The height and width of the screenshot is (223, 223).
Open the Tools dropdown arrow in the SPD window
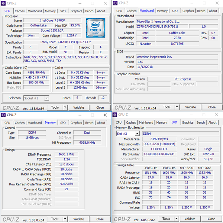tap(177, 219)
